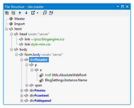Collapse the a node
Screen dimensions: 134x108
(32, 70)
